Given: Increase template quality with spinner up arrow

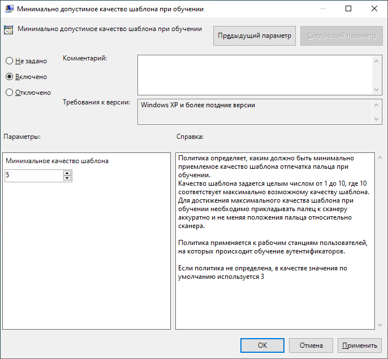Looking at the screenshot, I should point(67,173).
